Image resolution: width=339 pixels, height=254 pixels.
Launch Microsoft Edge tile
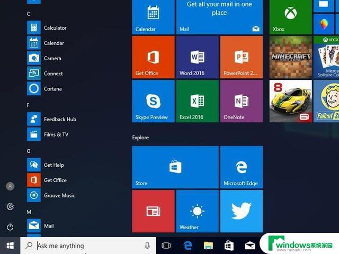[x=242, y=167]
